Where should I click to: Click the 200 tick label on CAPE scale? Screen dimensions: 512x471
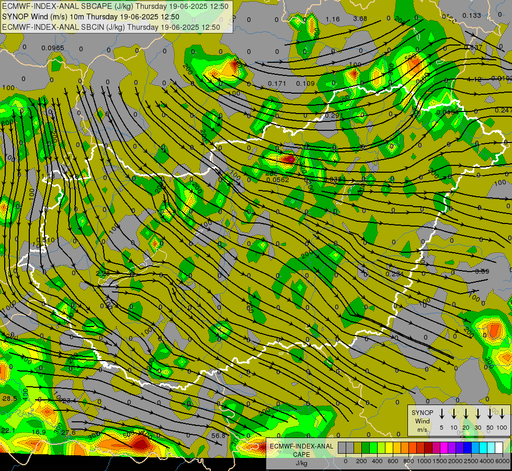(x=361, y=462)
